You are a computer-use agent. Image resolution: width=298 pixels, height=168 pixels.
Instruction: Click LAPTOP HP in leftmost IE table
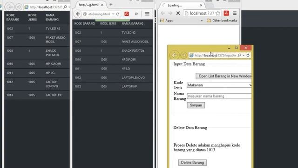pyautogui.click(x=54, y=95)
